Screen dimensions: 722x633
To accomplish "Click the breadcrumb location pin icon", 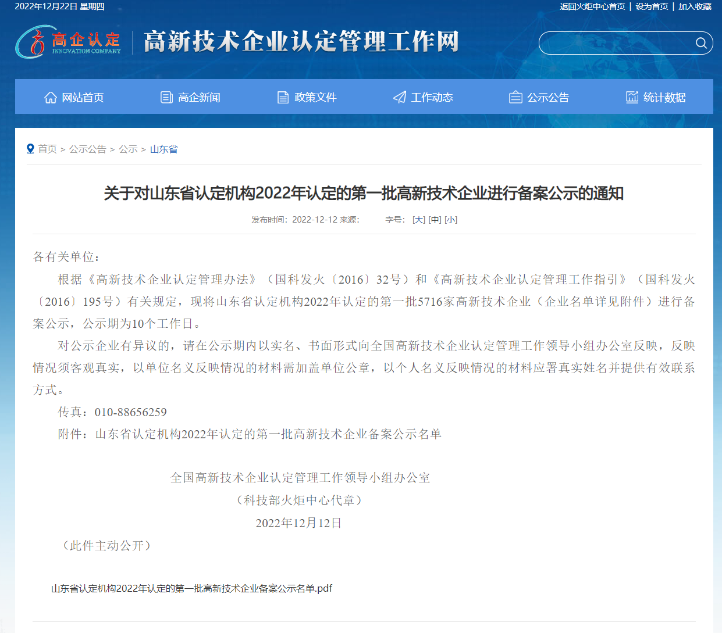I will click(30, 149).
